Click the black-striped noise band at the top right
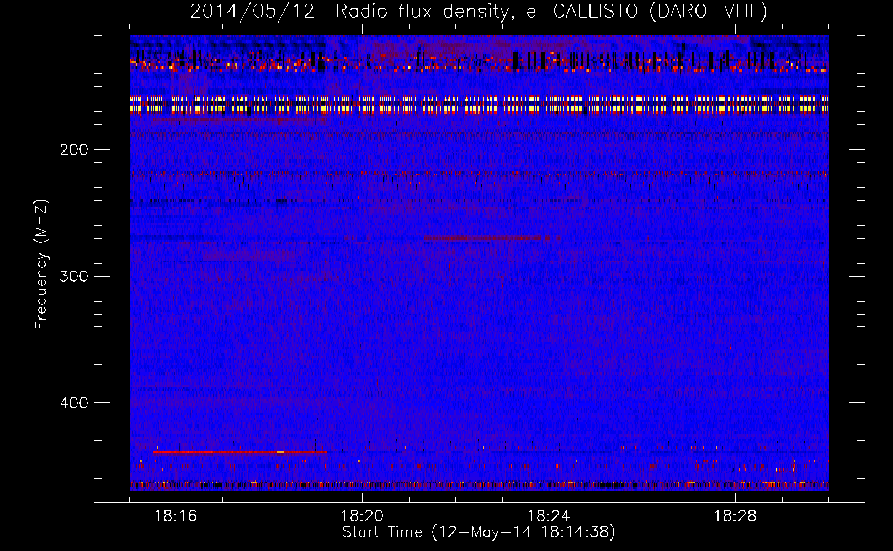The image size is (893, 551). click(662, 60)
